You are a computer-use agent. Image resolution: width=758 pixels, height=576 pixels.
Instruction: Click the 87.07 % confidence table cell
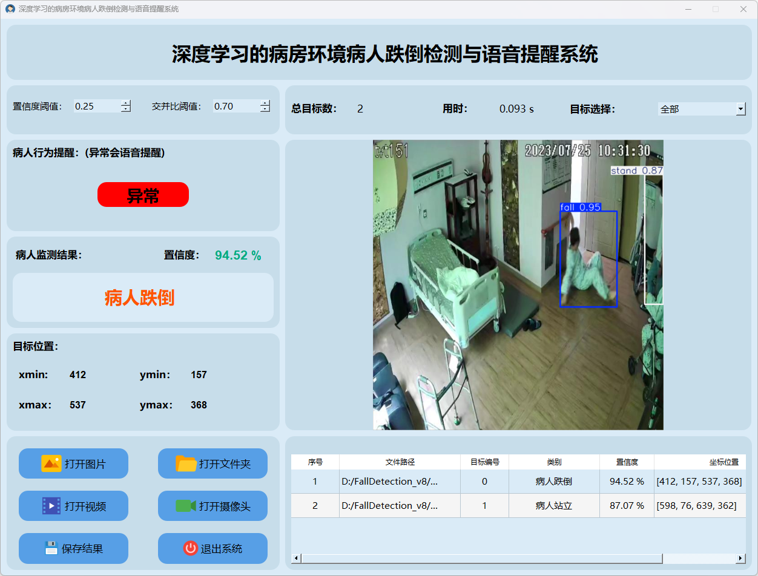click(x=627, y=505)
